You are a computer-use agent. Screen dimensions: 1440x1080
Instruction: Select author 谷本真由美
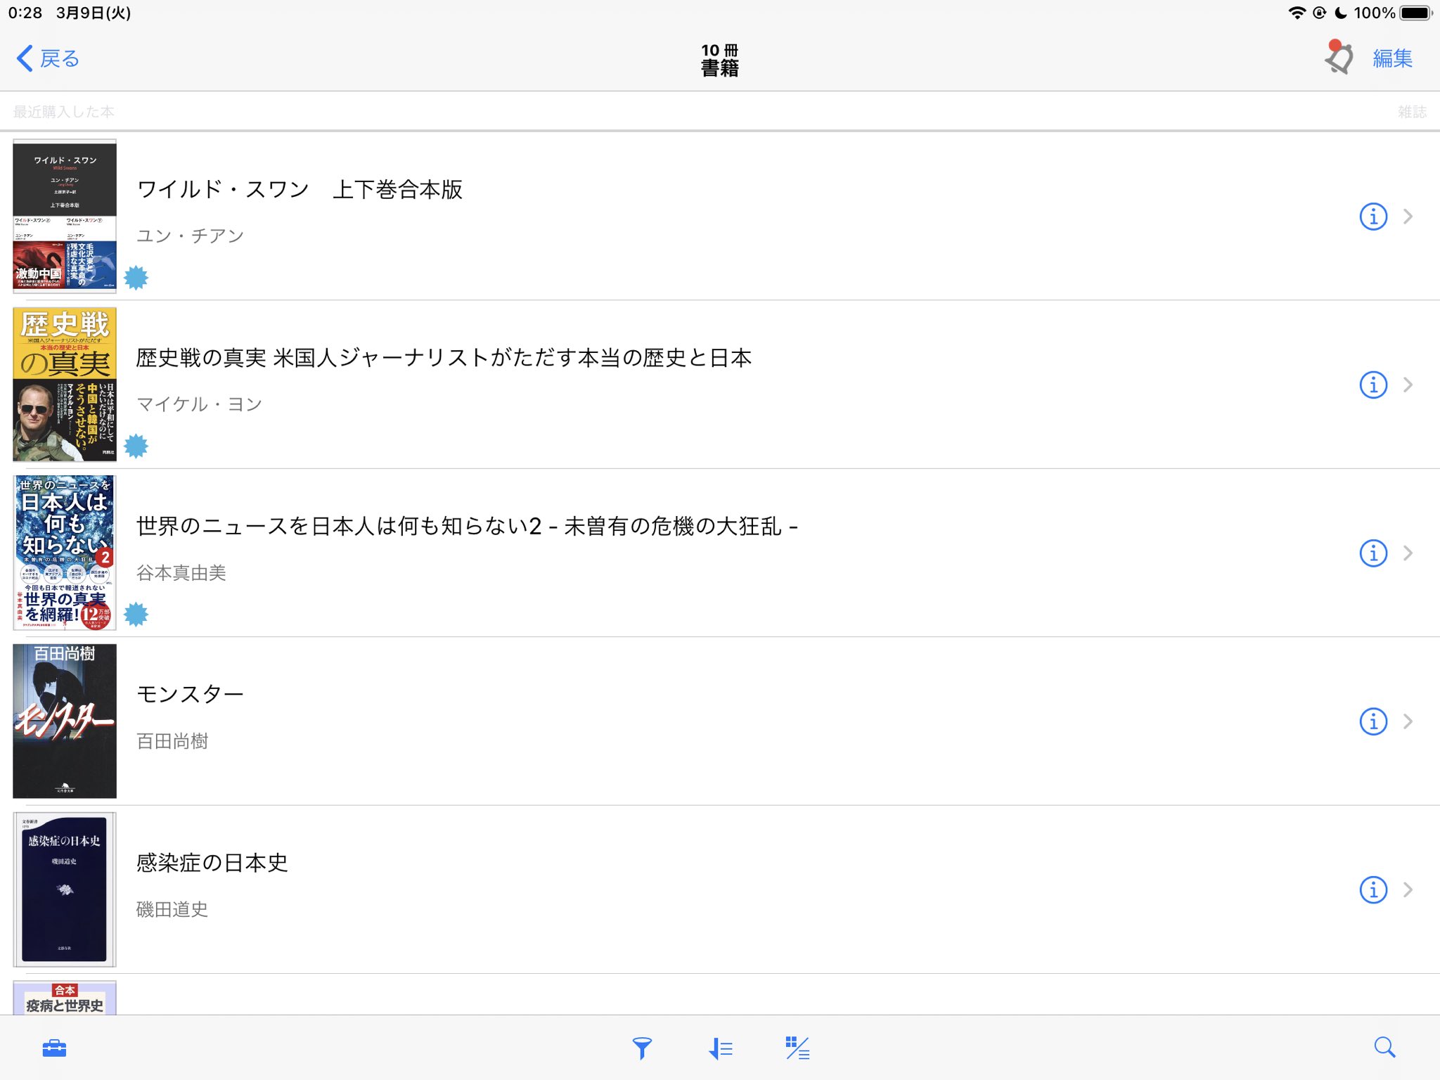pyautogui.click(x=181, y=573)
